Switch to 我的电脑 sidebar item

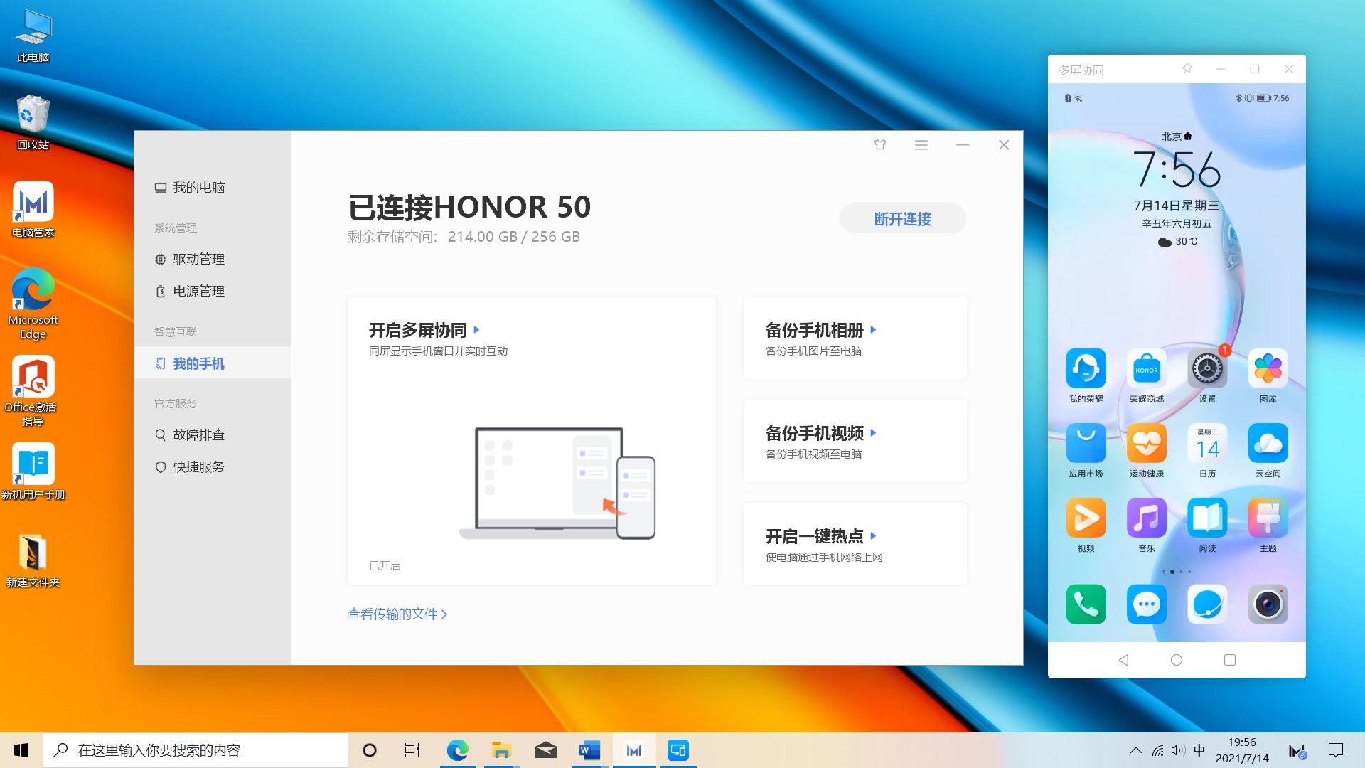[198, 188]
